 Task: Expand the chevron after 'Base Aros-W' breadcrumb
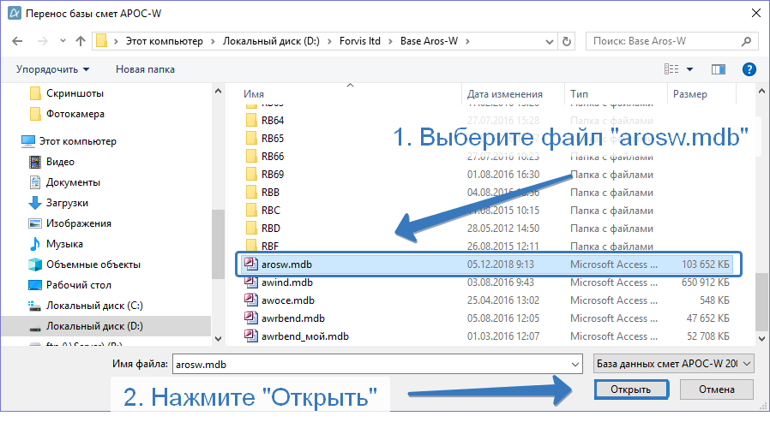point(467,41)
